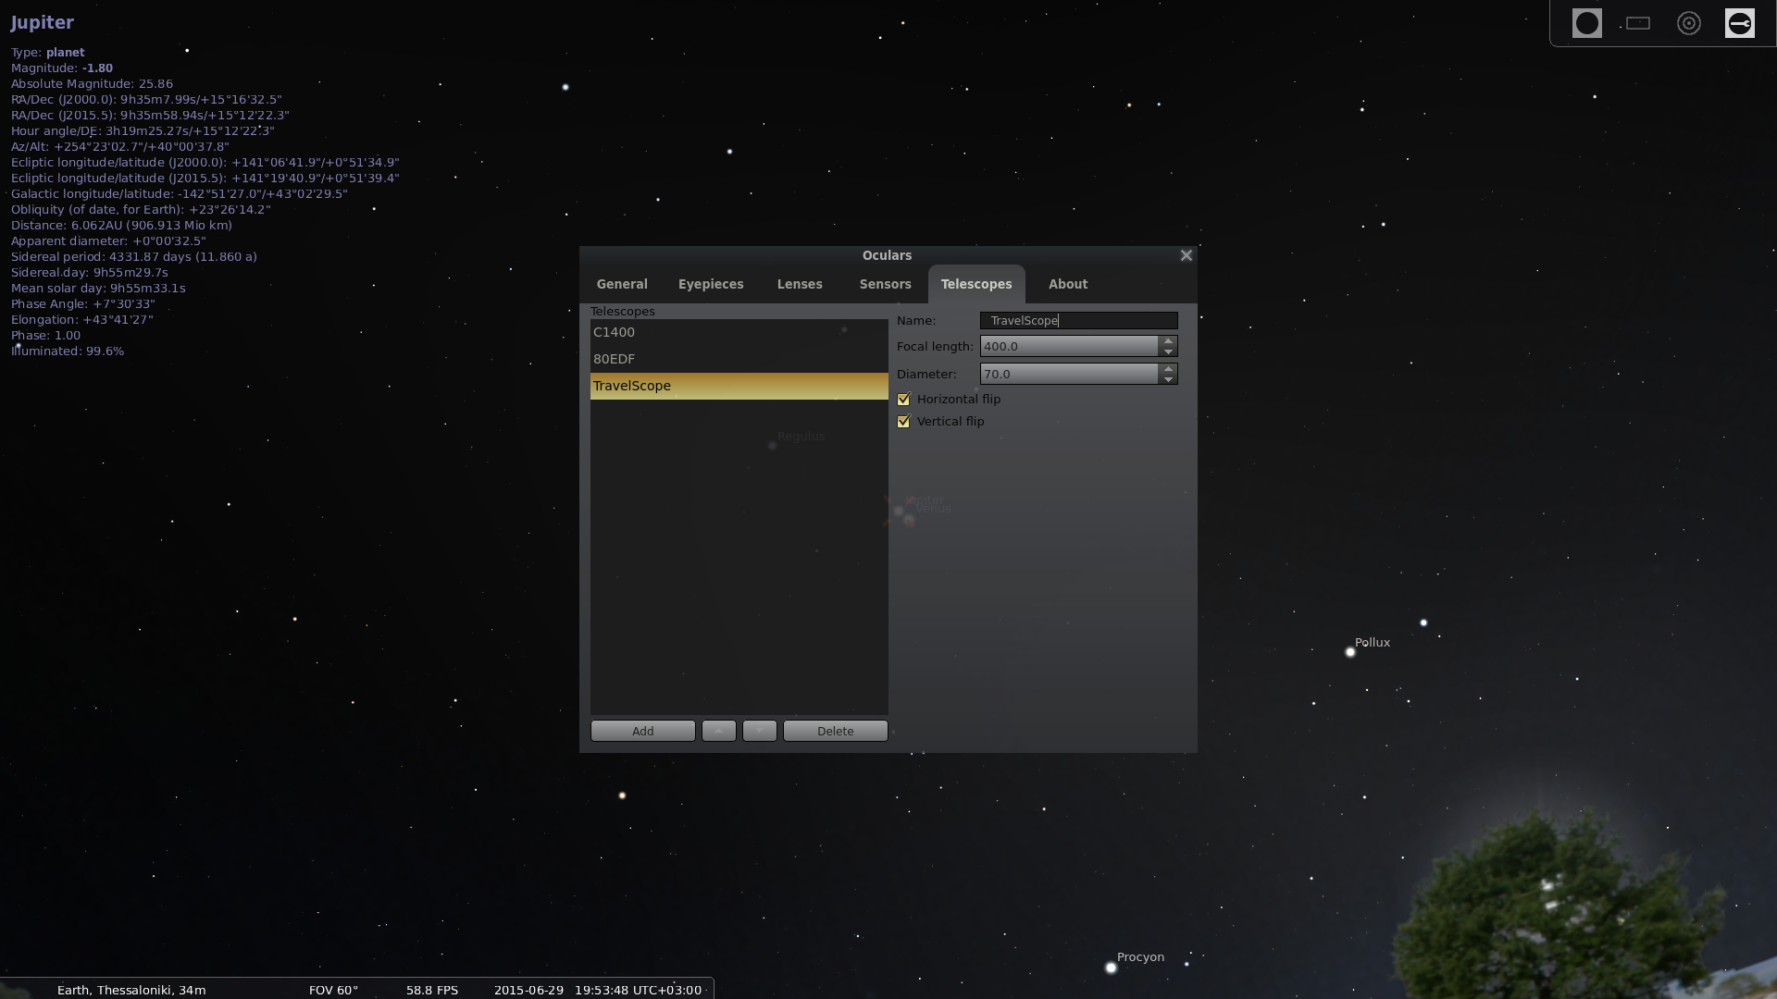Open Oculars configuration via wrench icon

pos(1739,23)
